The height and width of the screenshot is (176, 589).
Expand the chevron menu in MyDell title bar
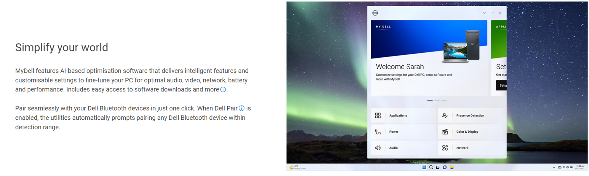pyautogui.click(x=484, y=13)
